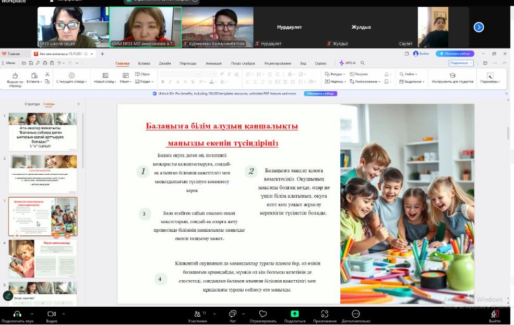
Task: Click the Дополнительно more options icon
Action: 356,314
